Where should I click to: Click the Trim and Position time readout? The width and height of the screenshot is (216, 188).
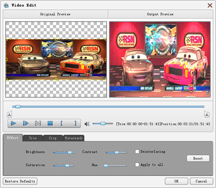point(163,124)
